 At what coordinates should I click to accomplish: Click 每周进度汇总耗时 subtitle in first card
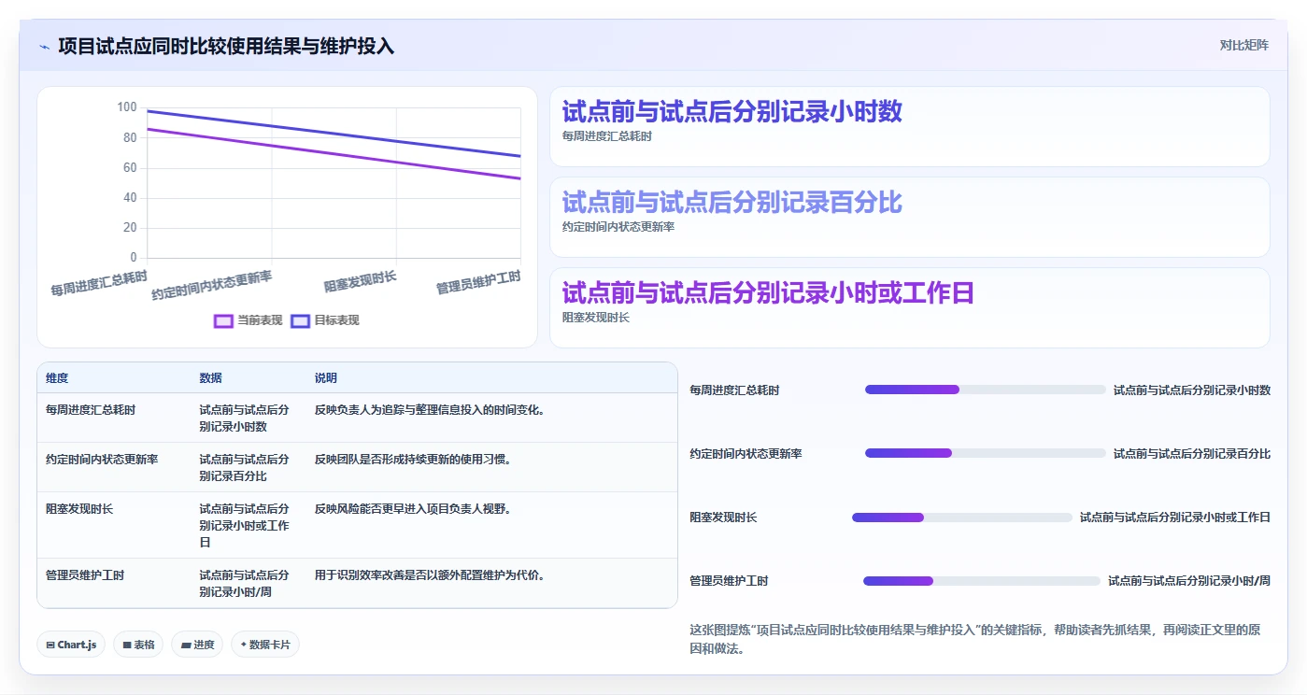(607, 136)
